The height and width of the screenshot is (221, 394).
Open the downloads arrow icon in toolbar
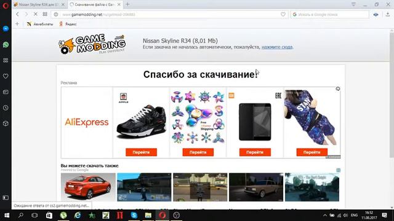point(388,15)
